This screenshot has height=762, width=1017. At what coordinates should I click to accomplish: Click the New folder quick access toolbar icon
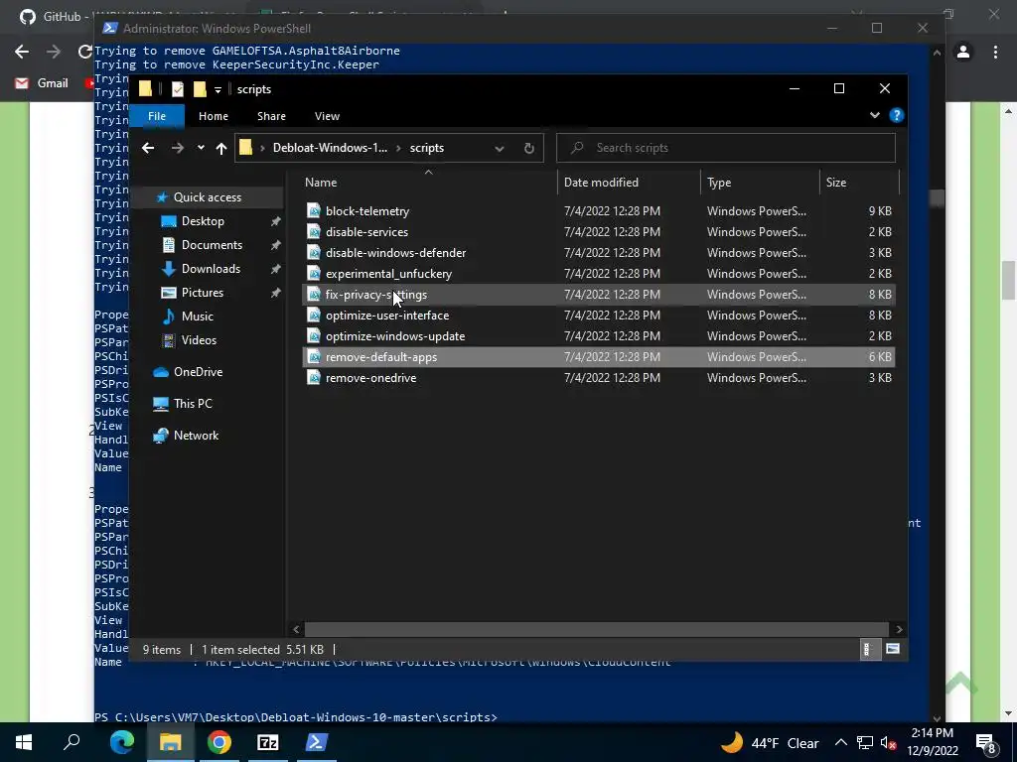pos(200,88)
